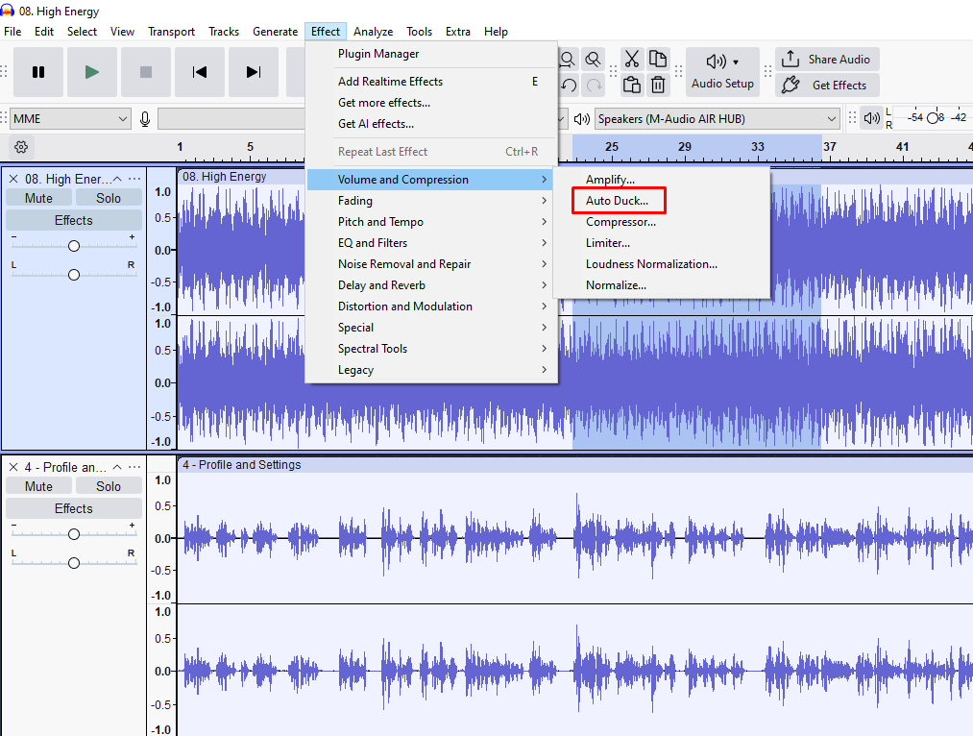Click the Zoom In magnifier icon
Image resolution: width=973 pixels, height=736 pixels.
pos(567,59)
